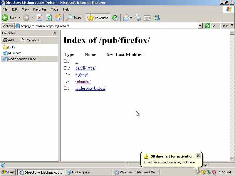This screenshot has width=235, height=176.
Task: Open the Mail dropdown arrow
Action: (x=131, y=18)
